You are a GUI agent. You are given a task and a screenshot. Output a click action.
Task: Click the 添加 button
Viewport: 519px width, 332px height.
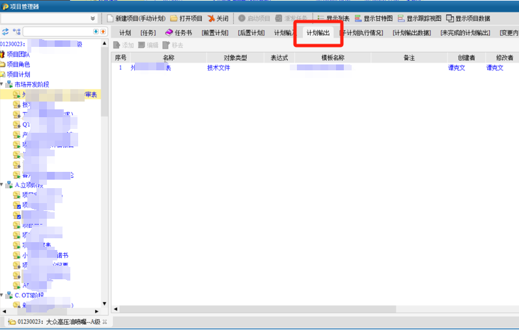(124, 45)
